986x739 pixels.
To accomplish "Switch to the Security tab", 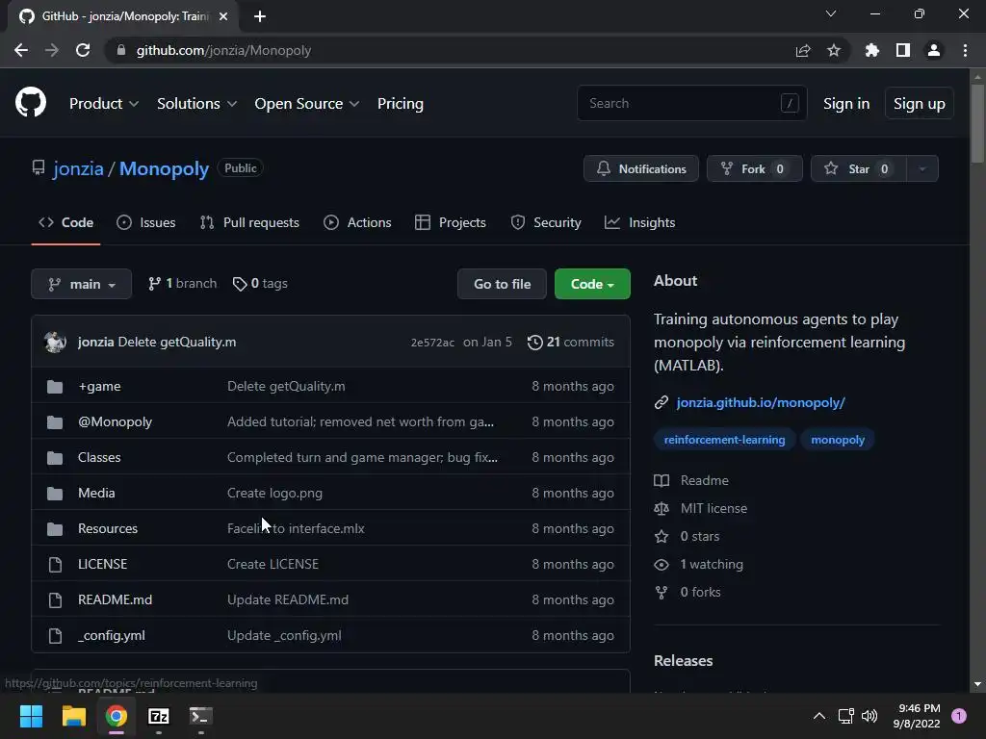I will click(x=546, y=222).
